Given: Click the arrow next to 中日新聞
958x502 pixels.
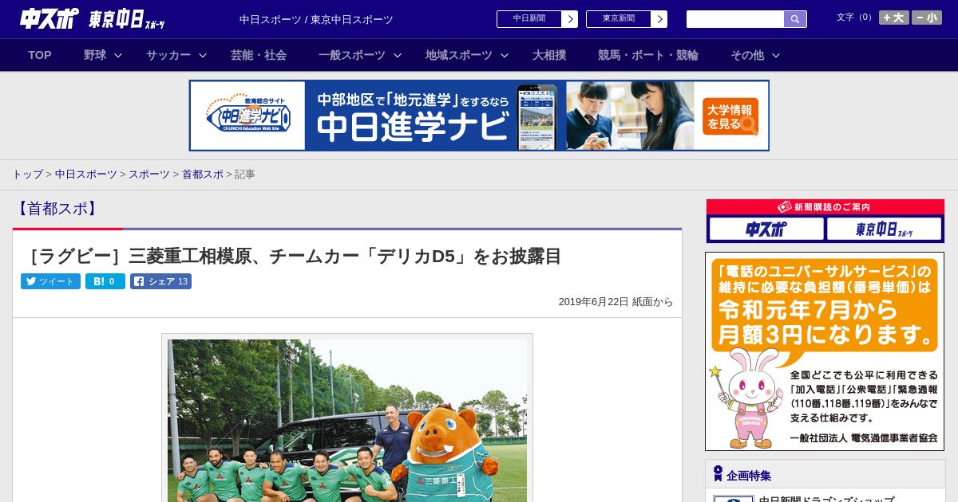Looking at the screenshot, I should [570, 19].
